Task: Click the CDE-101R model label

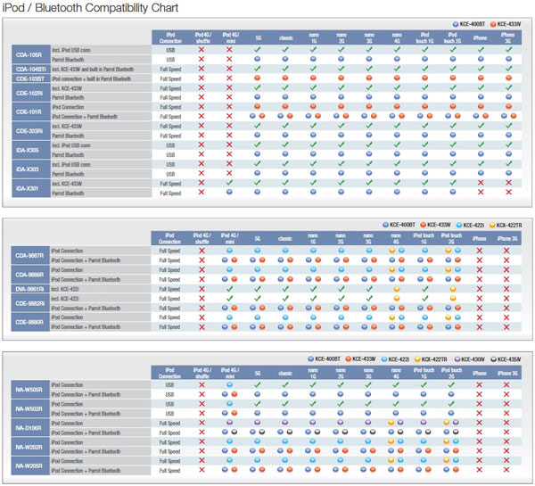Action: pyautogui.click(x=31, y=111)
